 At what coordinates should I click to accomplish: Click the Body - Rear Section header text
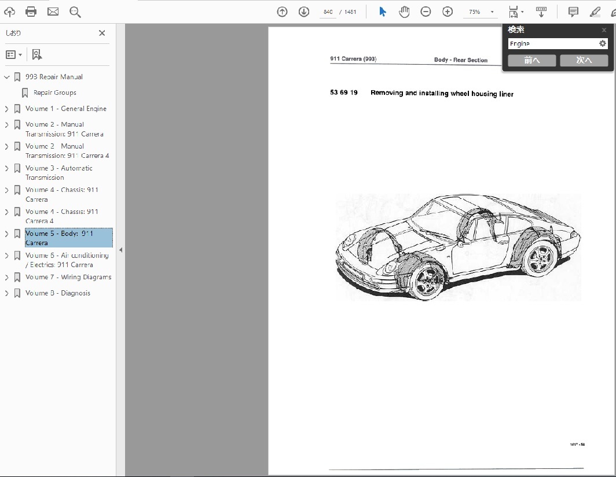pyautogui.click(x=461, y=60)
